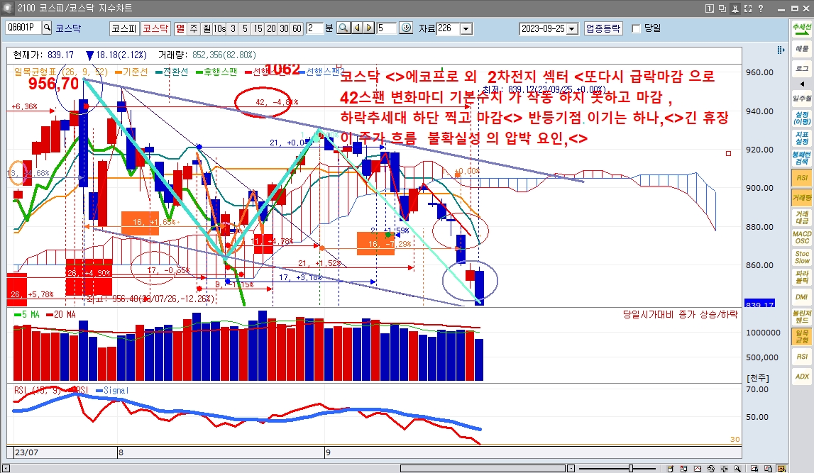Select the 3-minute interval button

[233, 28]
